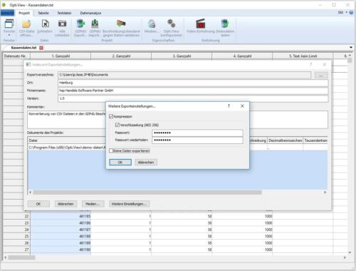
Task: Click the Demodaten laden database icon
Action: tap(225, 24)
